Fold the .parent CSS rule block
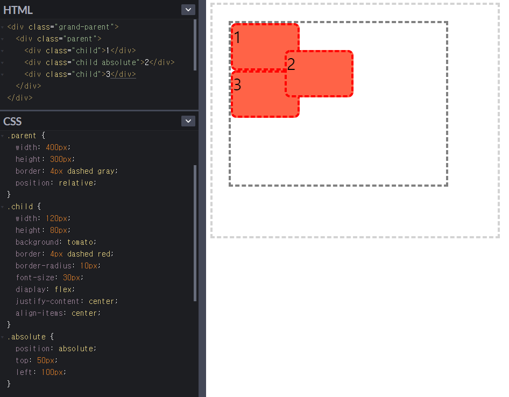This screenshot has height=397, width=509. tap(3, 136)
